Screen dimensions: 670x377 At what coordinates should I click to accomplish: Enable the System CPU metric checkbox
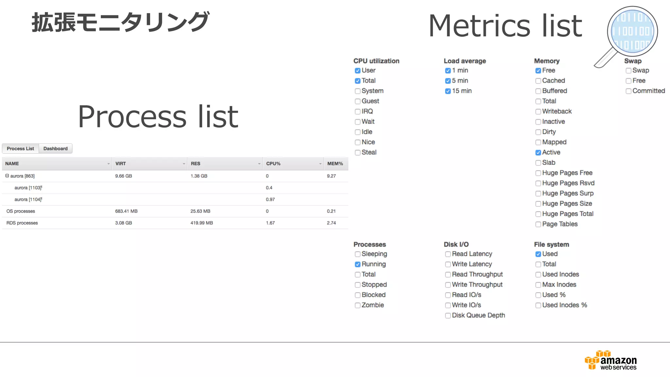pos(358,91)
